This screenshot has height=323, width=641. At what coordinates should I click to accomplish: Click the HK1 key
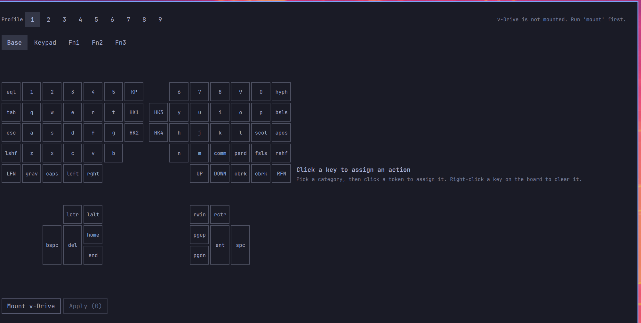click(x=134, y=112)
